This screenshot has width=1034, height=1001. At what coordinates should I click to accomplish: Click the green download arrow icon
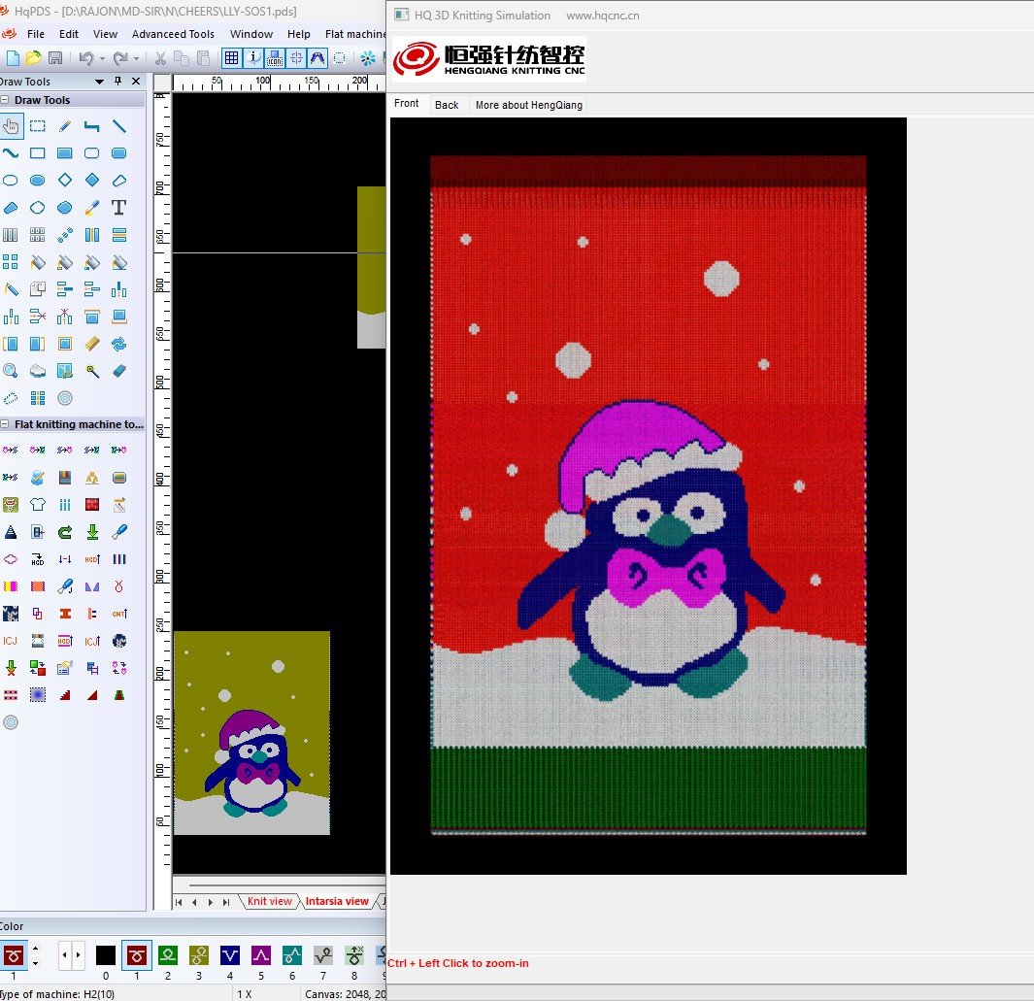[92, 532]
